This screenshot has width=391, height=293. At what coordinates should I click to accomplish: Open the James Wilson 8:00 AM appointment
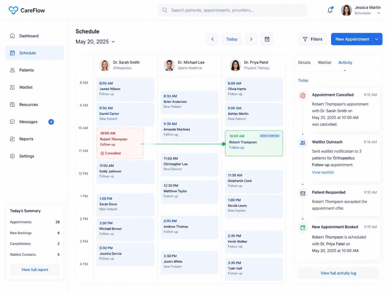pyautogui.click(x=125, y=90)
